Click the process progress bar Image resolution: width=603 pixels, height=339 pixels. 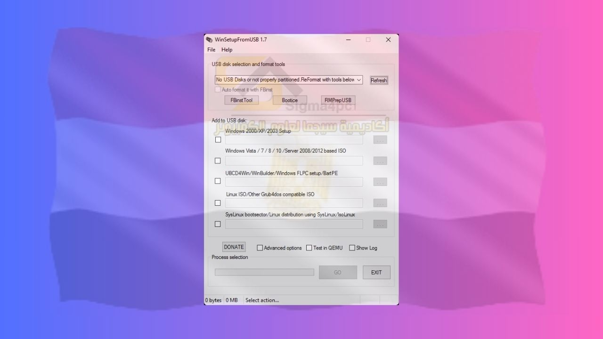click(264, 272)
